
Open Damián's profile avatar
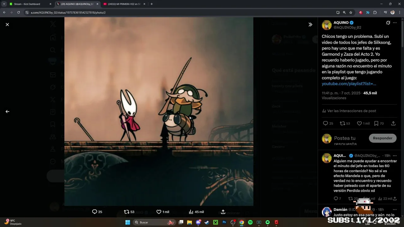(327, 212)
